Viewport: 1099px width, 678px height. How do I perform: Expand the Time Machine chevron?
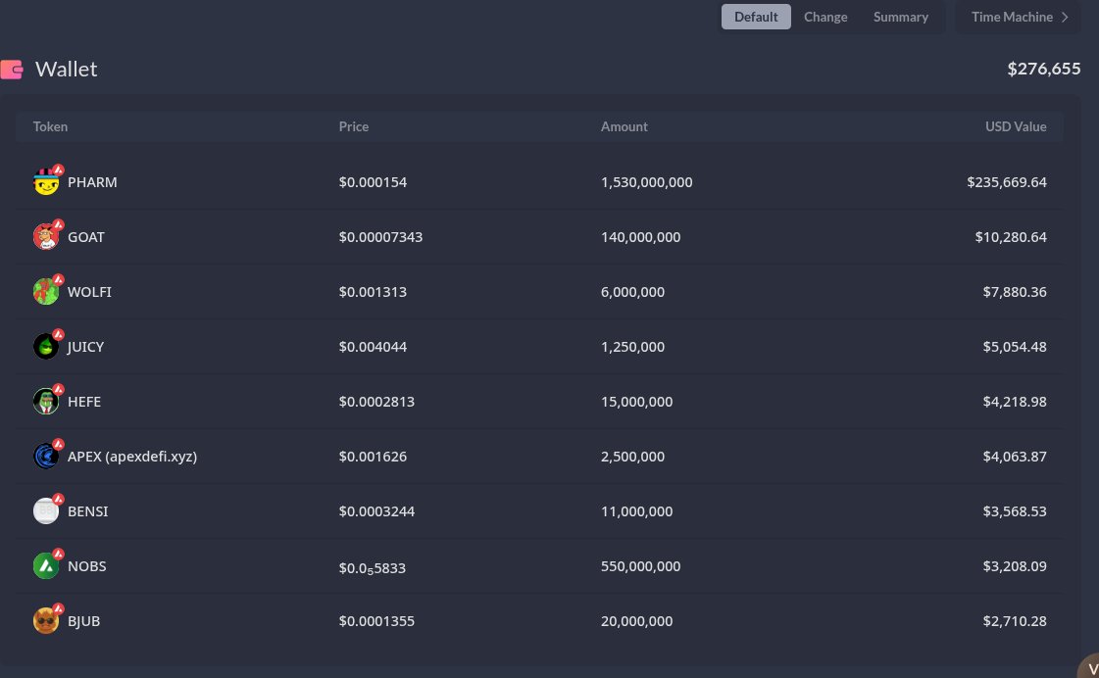[x=1062, y=17]
